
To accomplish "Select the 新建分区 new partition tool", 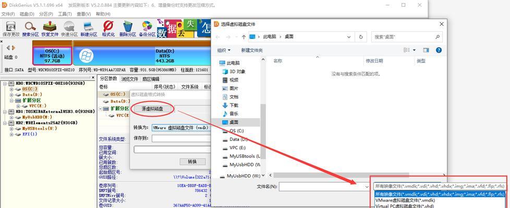I will [x=89, y=29].
